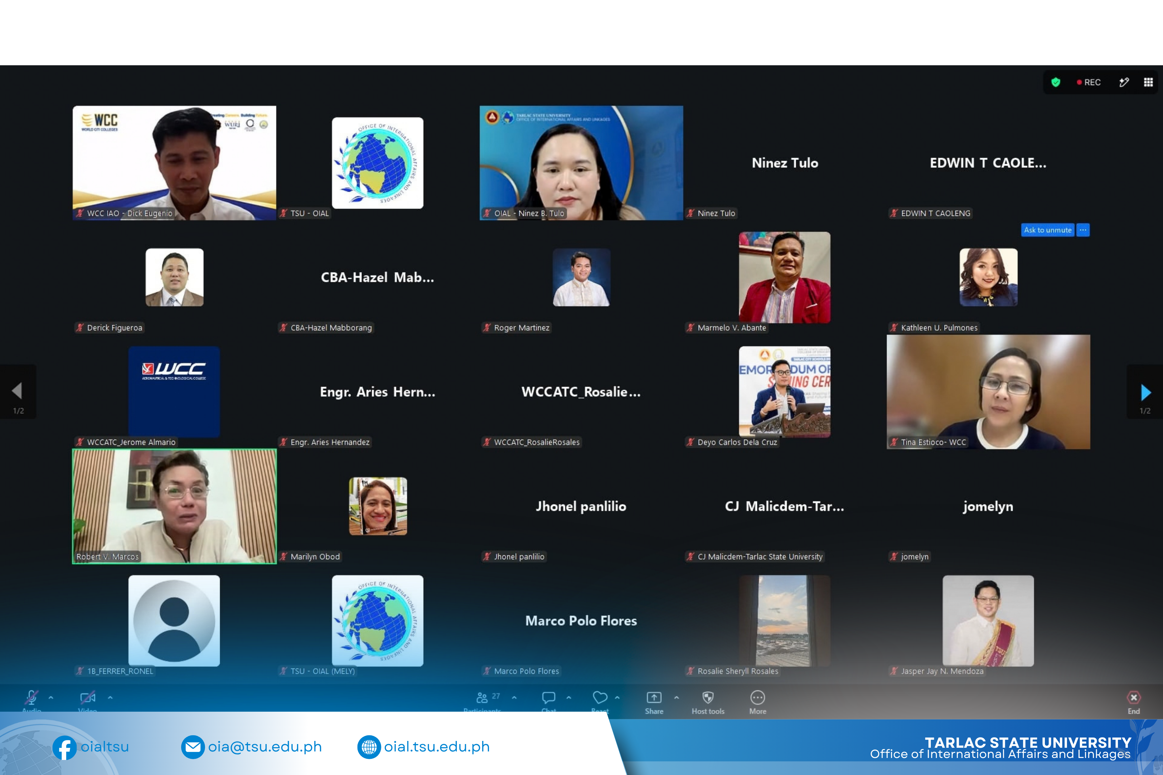Click the 'Roger Martinez' name label
The image size is (1163, 775).
tap(521, 328)
